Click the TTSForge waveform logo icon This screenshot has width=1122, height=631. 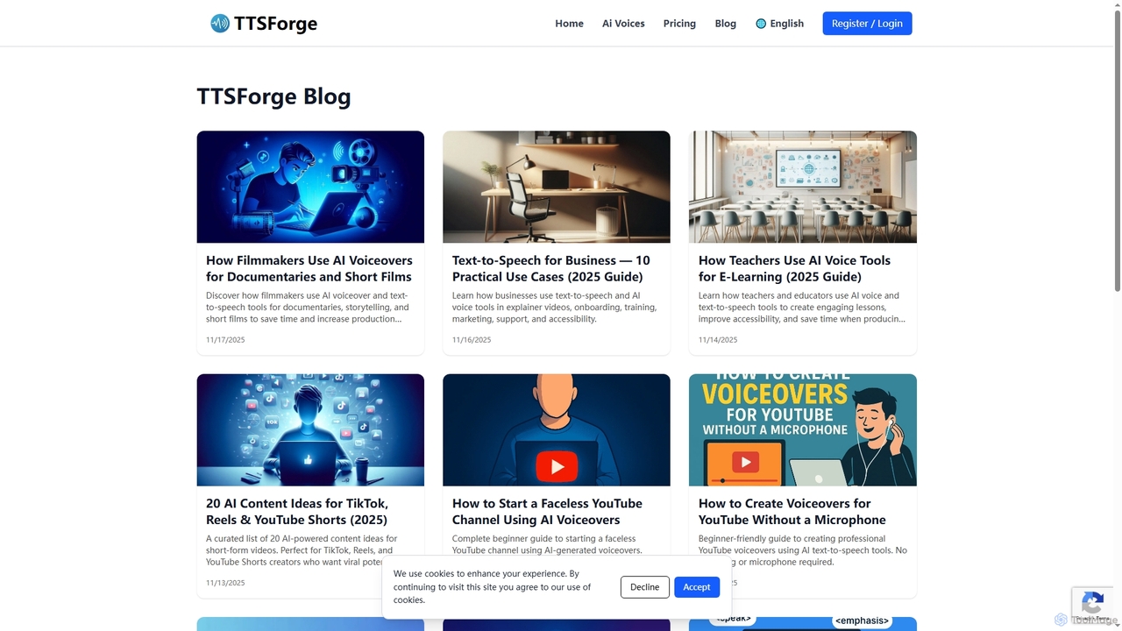(220, 24)
